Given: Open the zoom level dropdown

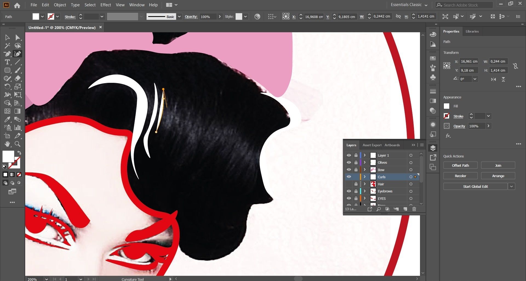Looking at the screenshot, I should (47, 279).
